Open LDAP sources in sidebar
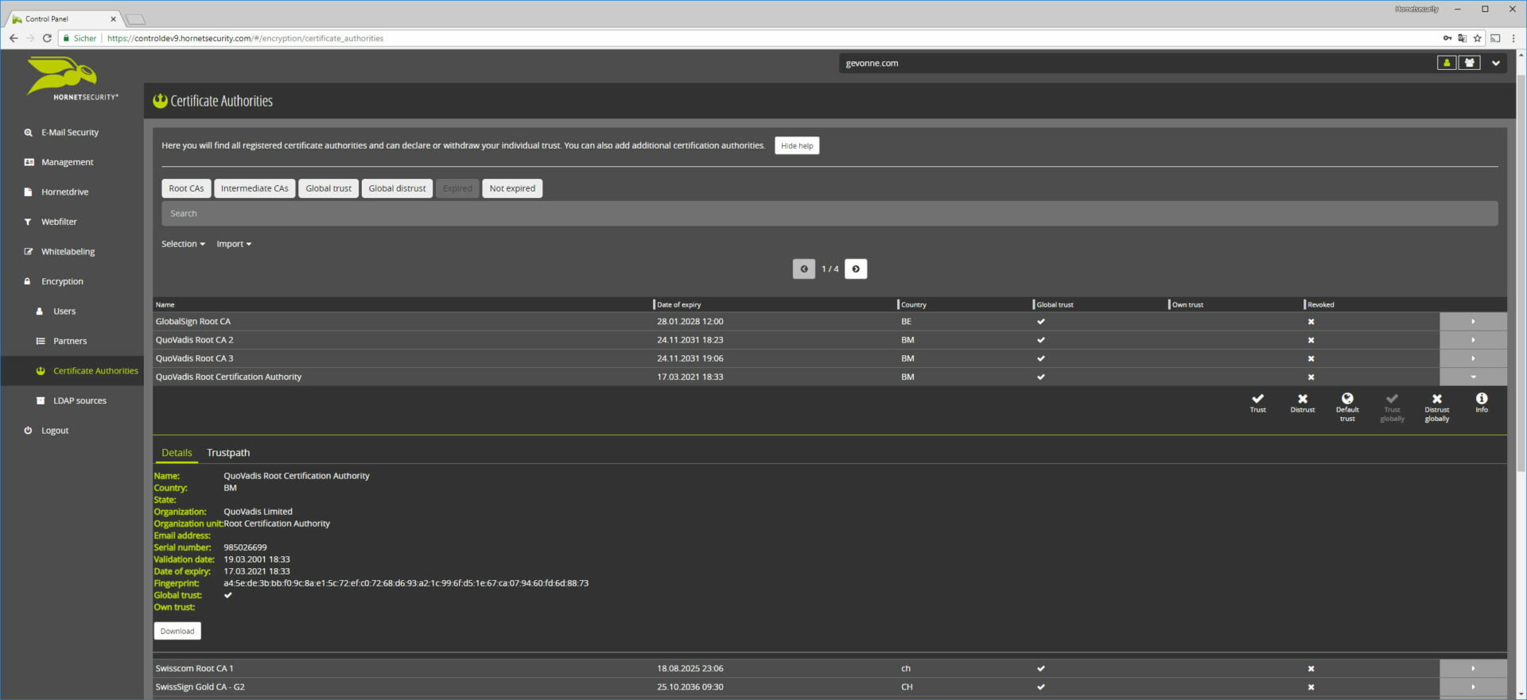The width and height of the screenshot is (1527, 700). [80, 400]
